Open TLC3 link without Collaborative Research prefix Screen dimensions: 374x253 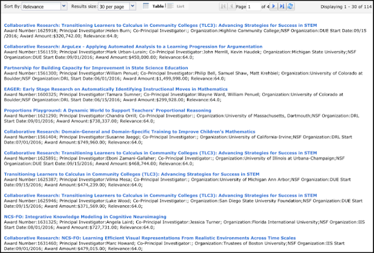[x=131, y=174]
